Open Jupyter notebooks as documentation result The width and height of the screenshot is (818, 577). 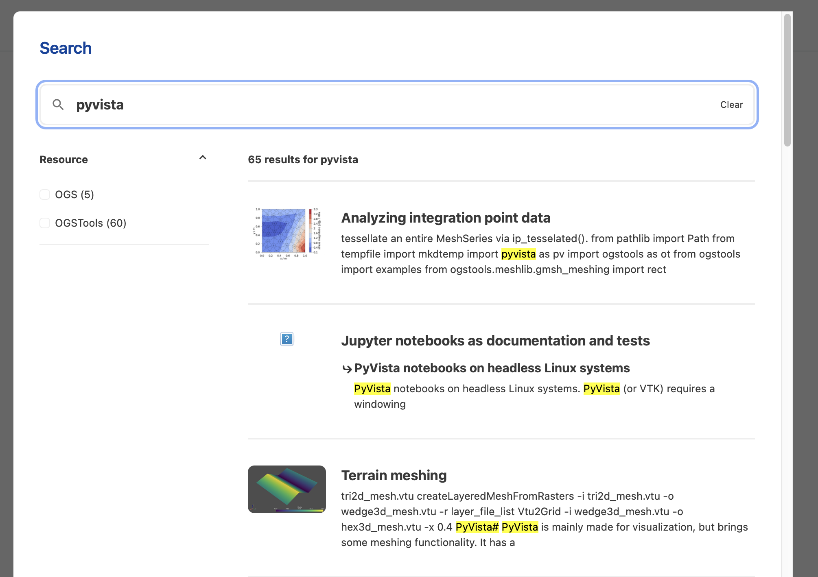click(495, 341)
